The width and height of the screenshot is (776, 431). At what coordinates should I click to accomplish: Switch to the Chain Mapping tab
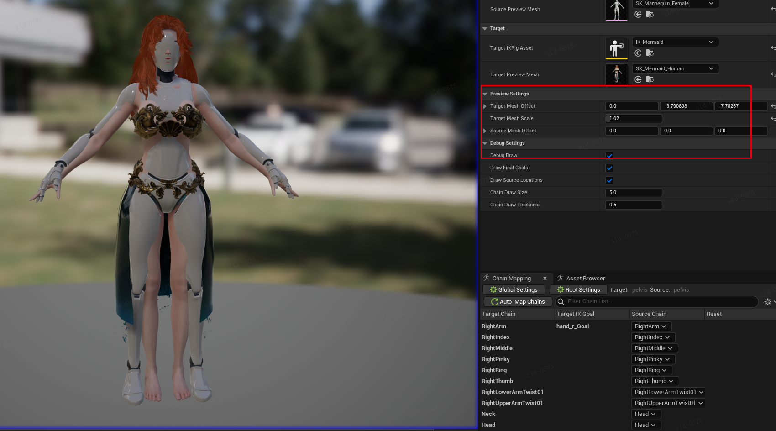pyautogui.click(x=511, y=278)
